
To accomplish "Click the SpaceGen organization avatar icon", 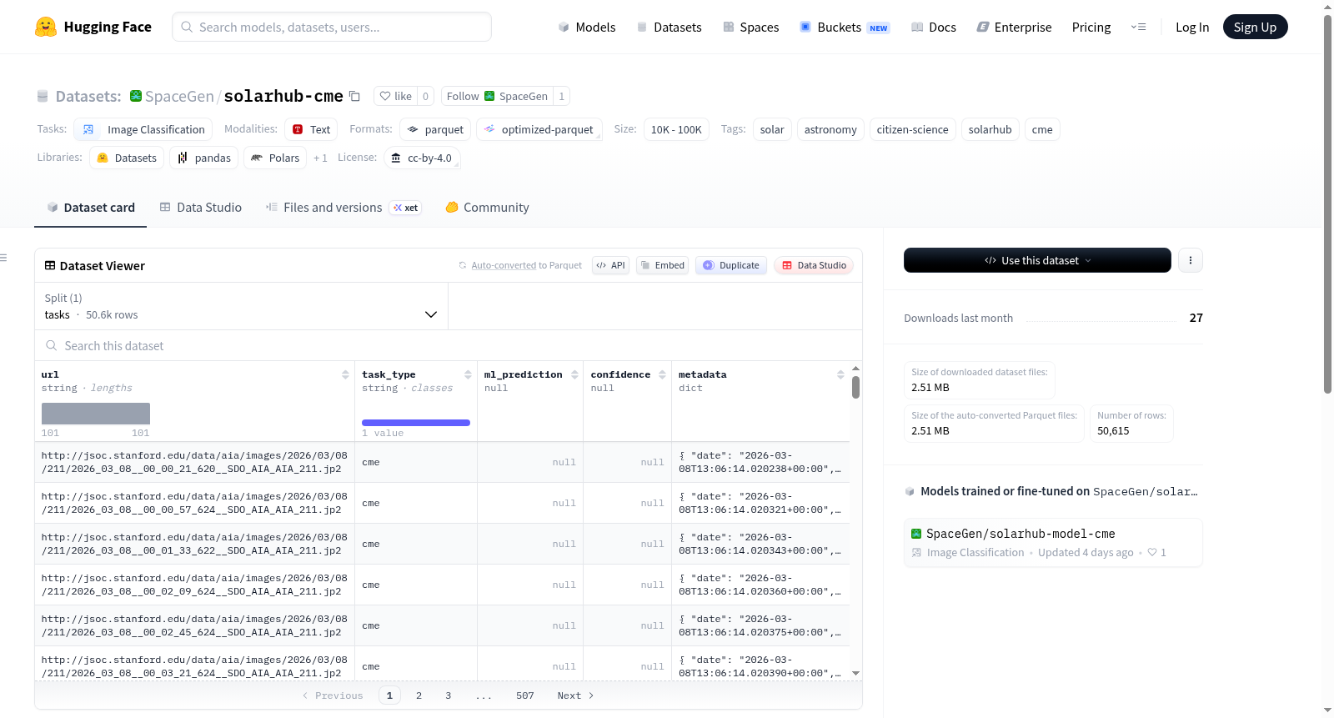I will point(136,96).
